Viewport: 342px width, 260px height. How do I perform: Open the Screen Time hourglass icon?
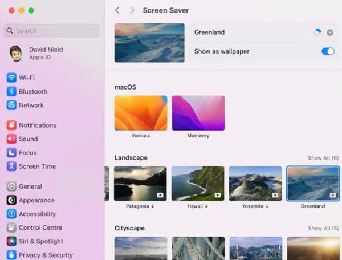[11, 166]
